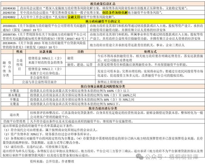Click the cell starting with '20130419:'

click(44, 45)
